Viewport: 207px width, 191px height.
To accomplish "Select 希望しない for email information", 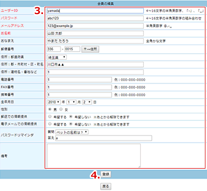I will click(71, 124).
